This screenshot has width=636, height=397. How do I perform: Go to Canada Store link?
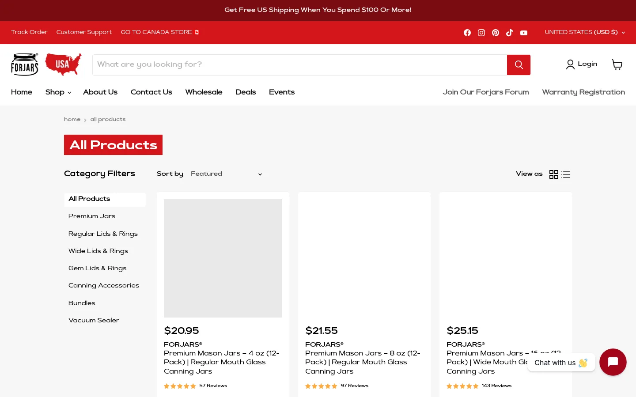coord(160,32)
